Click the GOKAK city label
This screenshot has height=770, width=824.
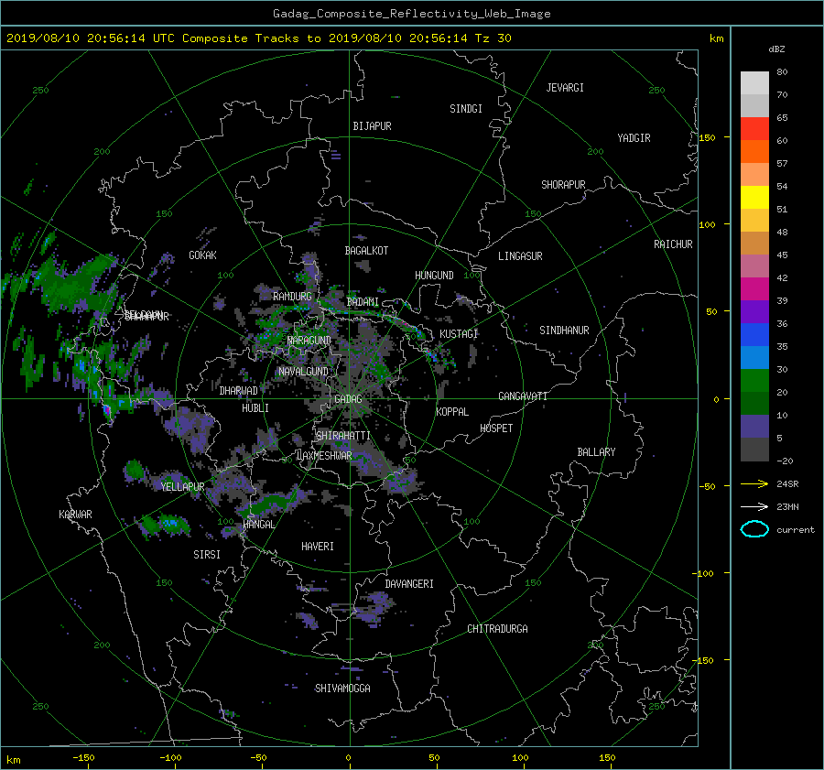(x=202, y=255)
